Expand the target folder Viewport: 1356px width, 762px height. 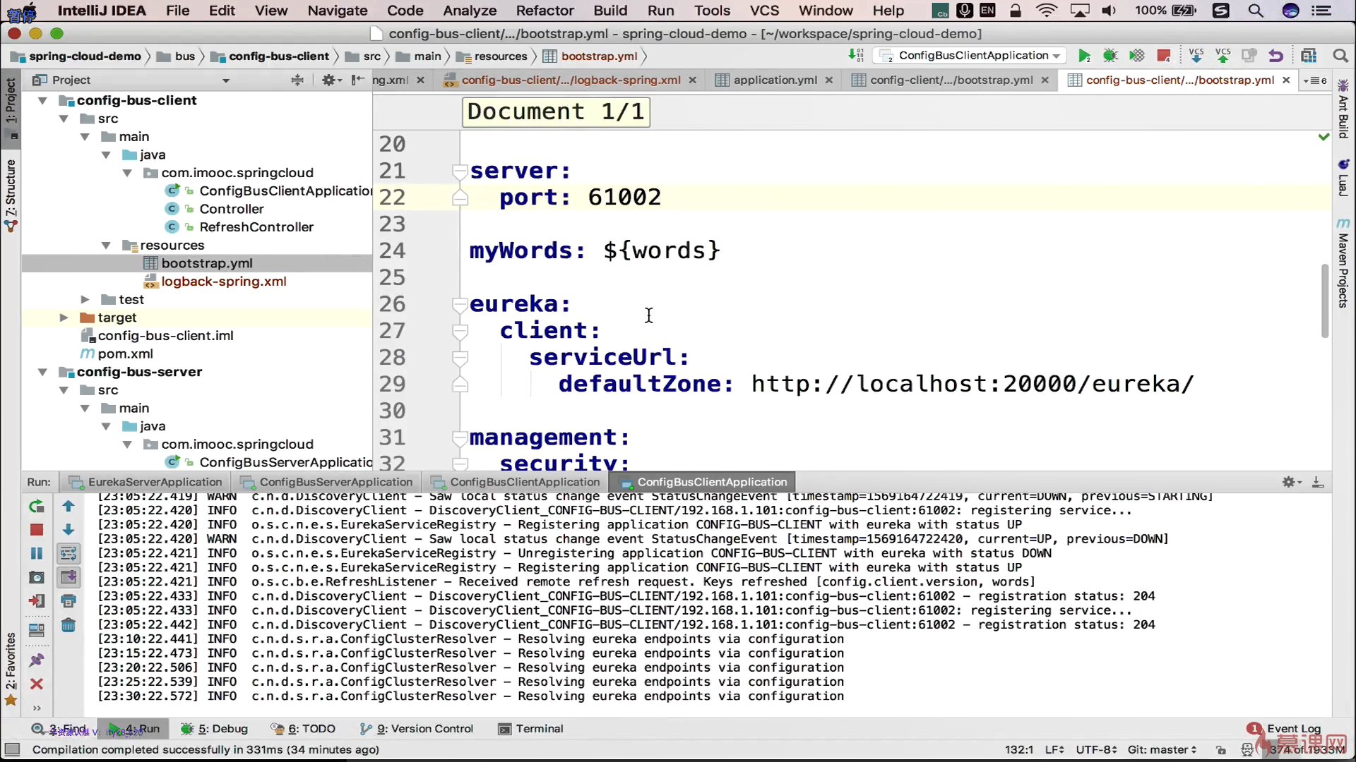pyautogui.click(x=64, y=317)
